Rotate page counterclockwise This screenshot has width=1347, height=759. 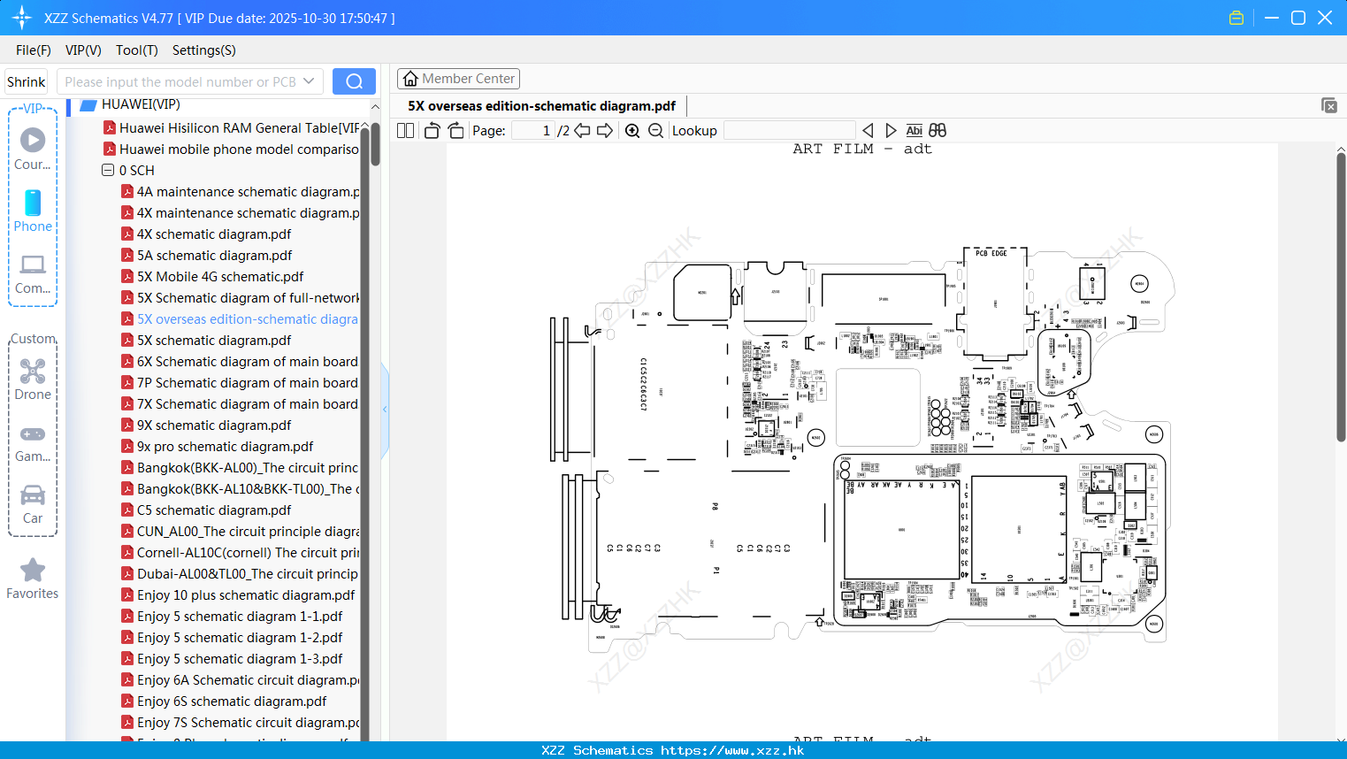coord(432,130)
